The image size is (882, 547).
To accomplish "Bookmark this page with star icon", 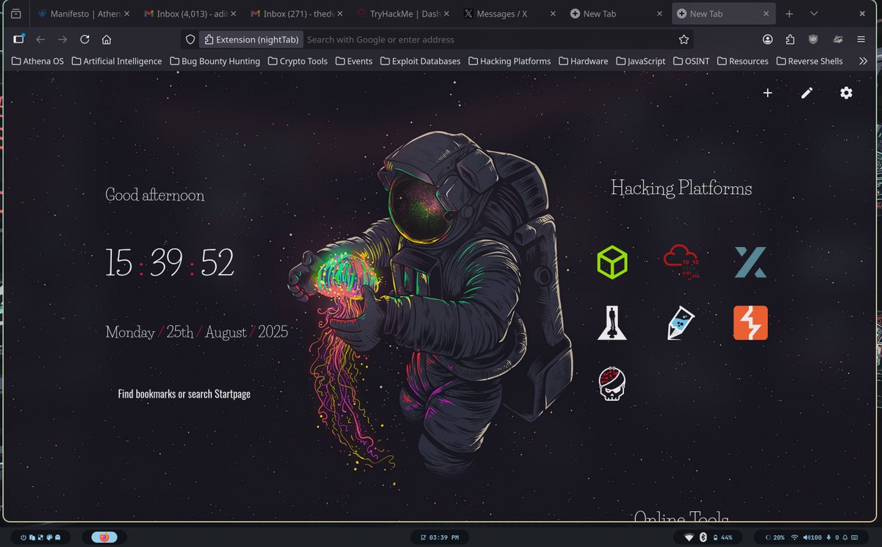I will [x=684, y=40].
